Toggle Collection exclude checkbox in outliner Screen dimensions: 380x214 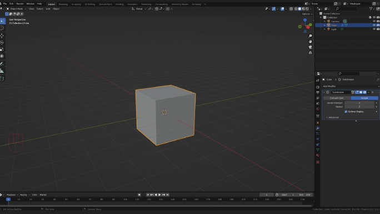(x=370, y=17)
